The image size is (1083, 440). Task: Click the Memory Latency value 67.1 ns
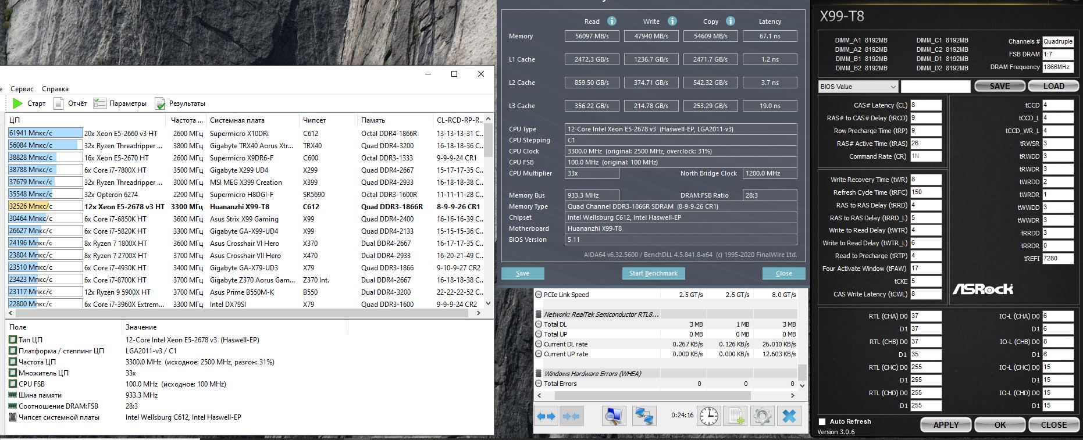pos(769,36)
